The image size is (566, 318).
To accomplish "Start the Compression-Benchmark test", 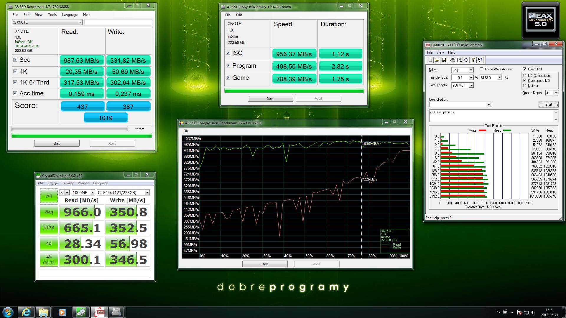I will pos(265,264).
